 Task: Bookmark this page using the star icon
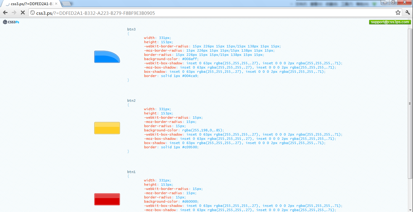398,13
